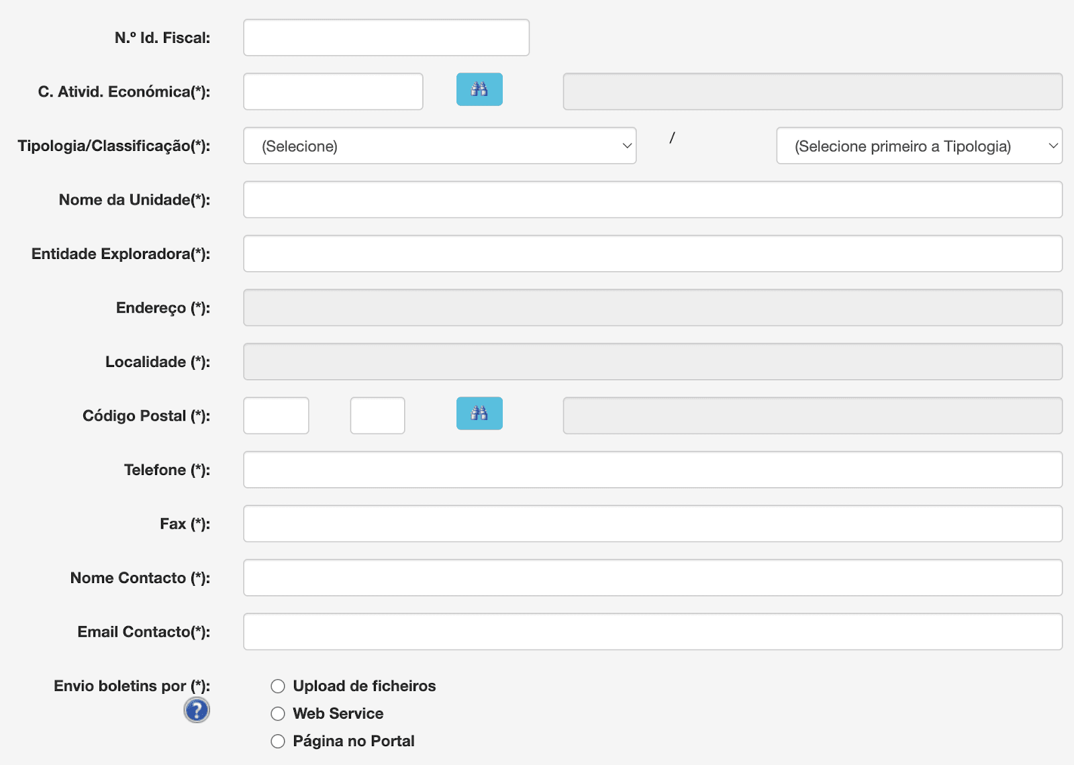The image size is (1074, 765).
Task: Select the Página no Portal radio option
Action: pyautogui.click(x=278, y=741)
